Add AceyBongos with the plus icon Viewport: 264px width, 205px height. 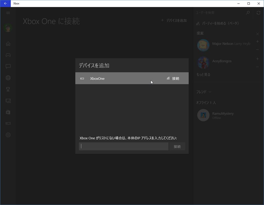point(258,59)
